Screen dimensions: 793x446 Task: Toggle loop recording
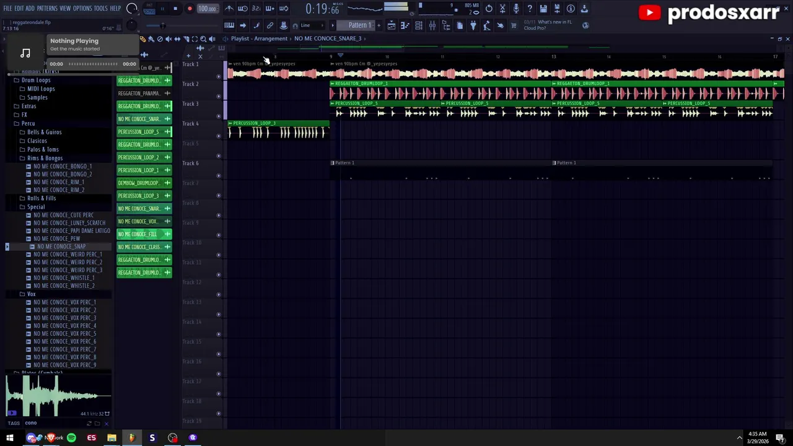pyautogui.click(x=284, y=9)
